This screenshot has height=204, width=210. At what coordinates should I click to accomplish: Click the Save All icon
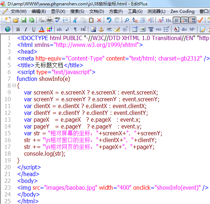pyautogui.click(x=32, y=20)
